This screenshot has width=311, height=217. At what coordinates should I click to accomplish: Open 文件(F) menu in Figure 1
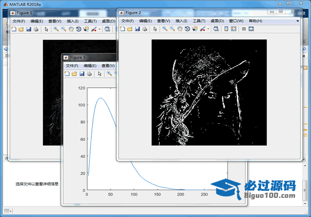tap(19, 21)
